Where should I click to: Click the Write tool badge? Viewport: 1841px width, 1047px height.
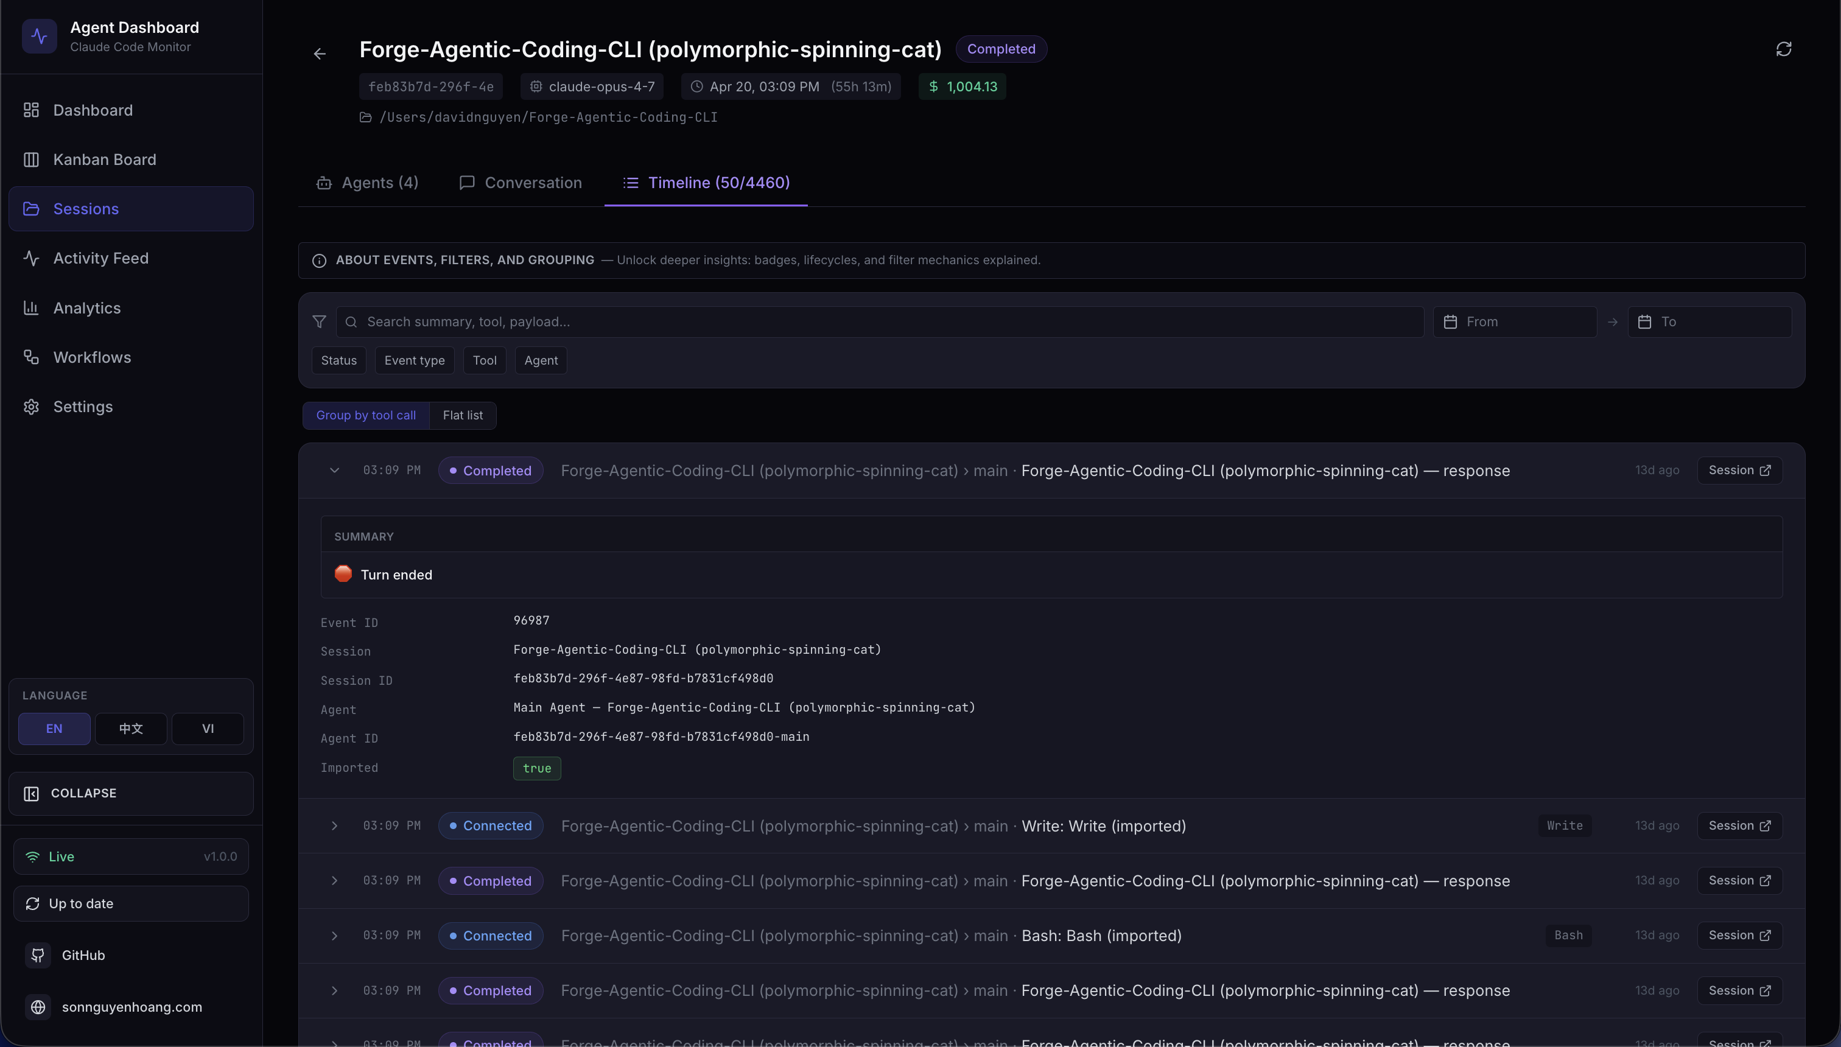1565,825
